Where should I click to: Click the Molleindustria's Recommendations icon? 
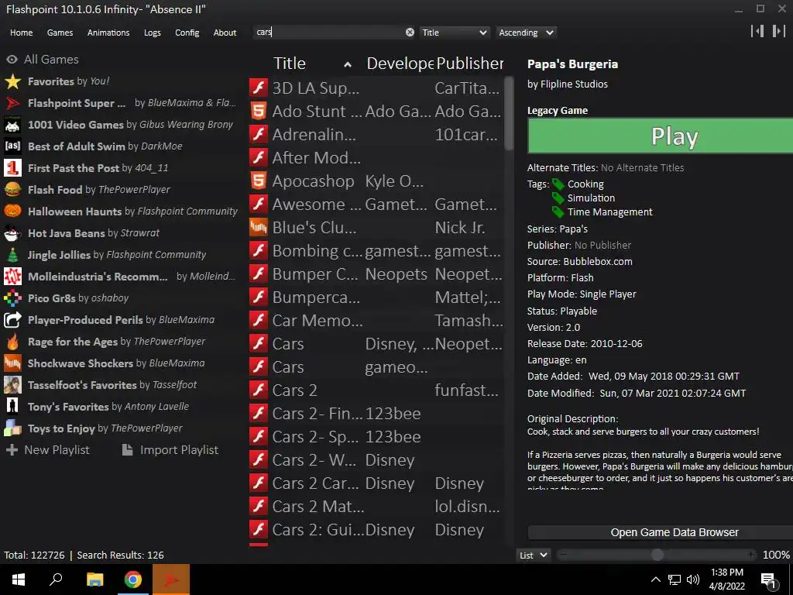tap(12, 277)
